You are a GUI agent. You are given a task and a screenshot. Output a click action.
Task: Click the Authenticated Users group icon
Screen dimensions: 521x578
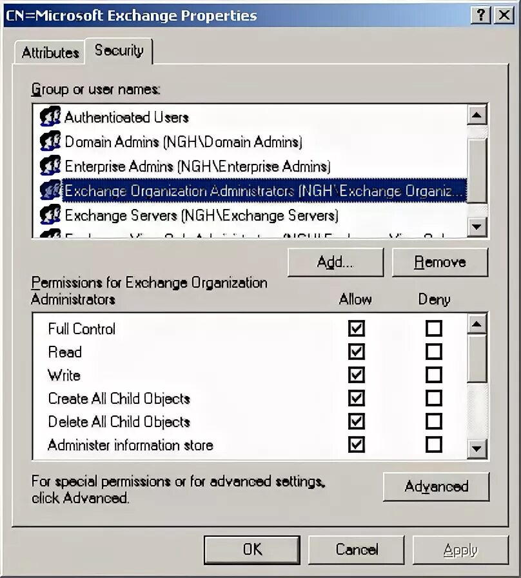[50, 117]
